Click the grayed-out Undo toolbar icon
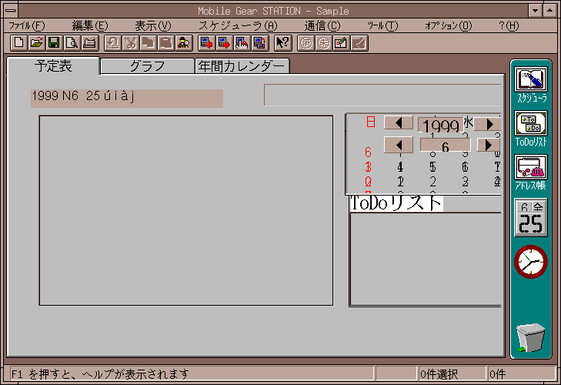561x385 pixels. pos(112,43)
